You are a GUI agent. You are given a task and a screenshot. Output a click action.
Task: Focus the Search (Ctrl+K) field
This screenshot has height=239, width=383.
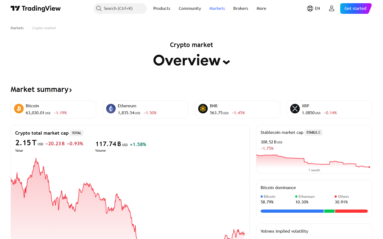coord(120,8)
